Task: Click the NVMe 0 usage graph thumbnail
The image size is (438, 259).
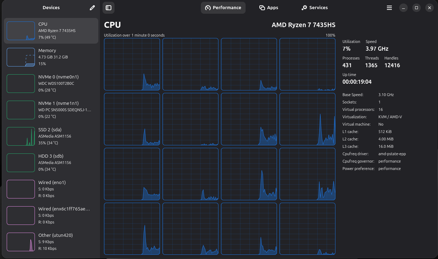Action: (x=21, y=83)
